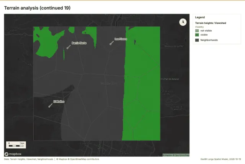Click the Legend title text
245x164 pixels.
coord(200,17)
